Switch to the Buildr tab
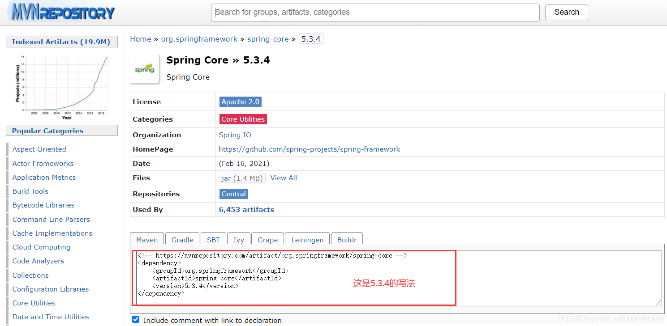 pos(347,240)
